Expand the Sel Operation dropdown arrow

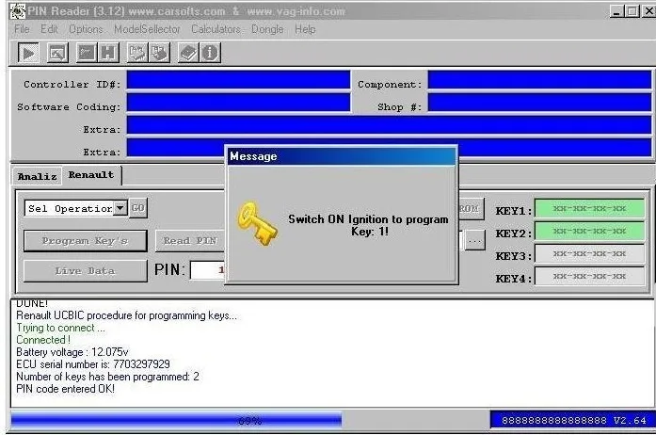point(120,208)
